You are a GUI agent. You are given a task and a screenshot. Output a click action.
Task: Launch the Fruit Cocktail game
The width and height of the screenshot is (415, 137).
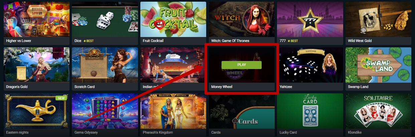pyautogui.click(x=173, y=19)
